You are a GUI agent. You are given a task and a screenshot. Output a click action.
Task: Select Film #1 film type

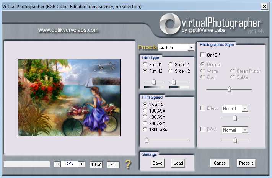[145, 64]
